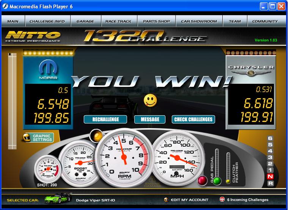This screenshot has height=210, width=288.
Task: Click the yellow clutch feather knob
Action: [x=228, y=181]
